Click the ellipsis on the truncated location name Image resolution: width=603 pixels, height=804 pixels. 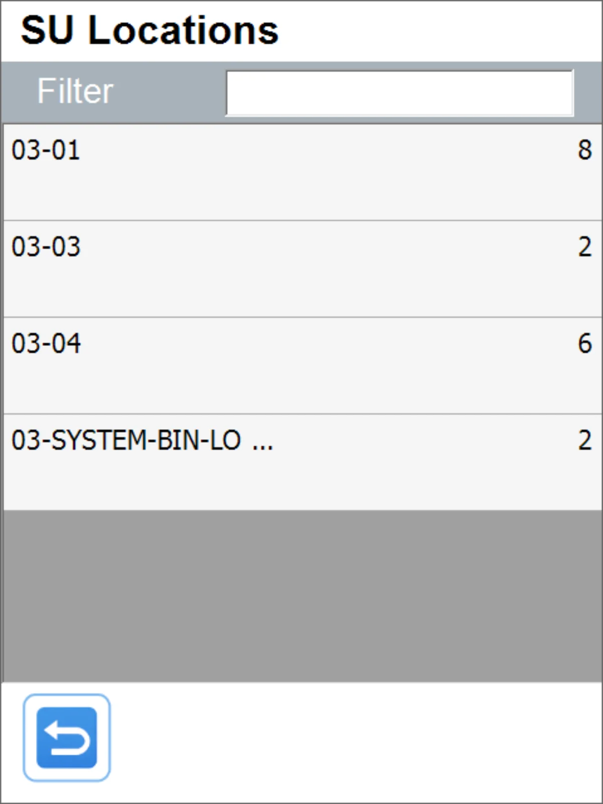point(262,442)
